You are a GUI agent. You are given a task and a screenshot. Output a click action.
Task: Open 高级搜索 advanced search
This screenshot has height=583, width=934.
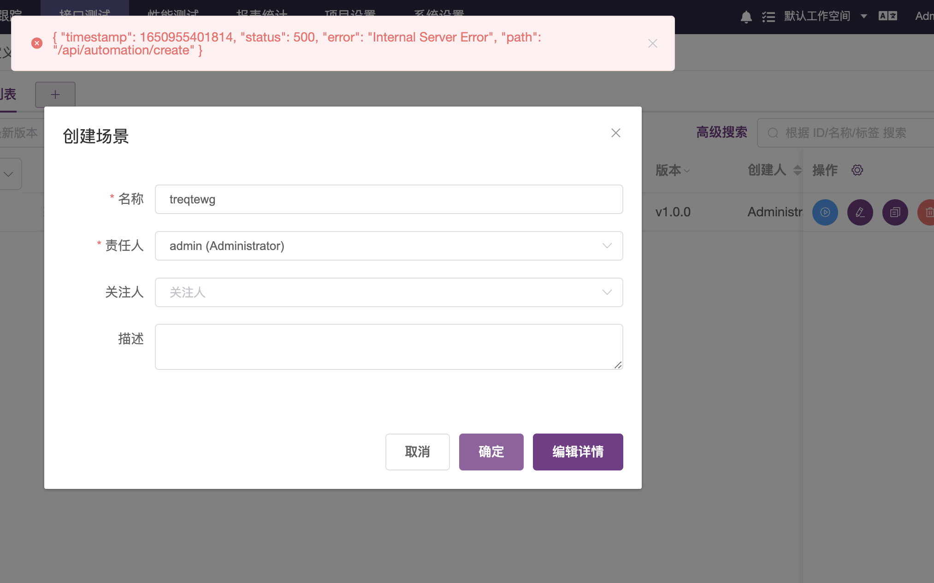click(x=721, y=132)
